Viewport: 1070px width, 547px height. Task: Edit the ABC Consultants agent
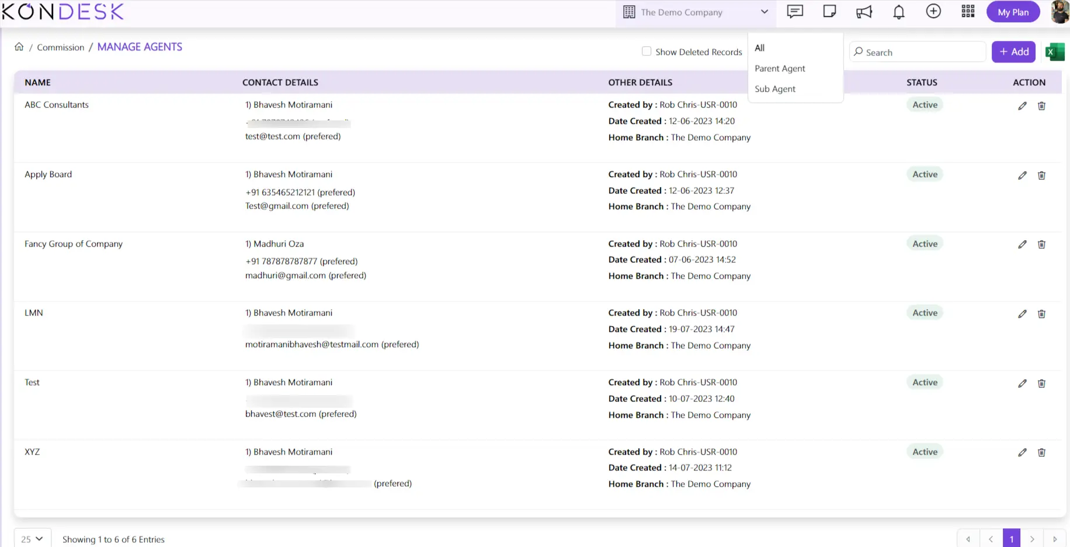pyautogui.click(x=1022, y=106)
